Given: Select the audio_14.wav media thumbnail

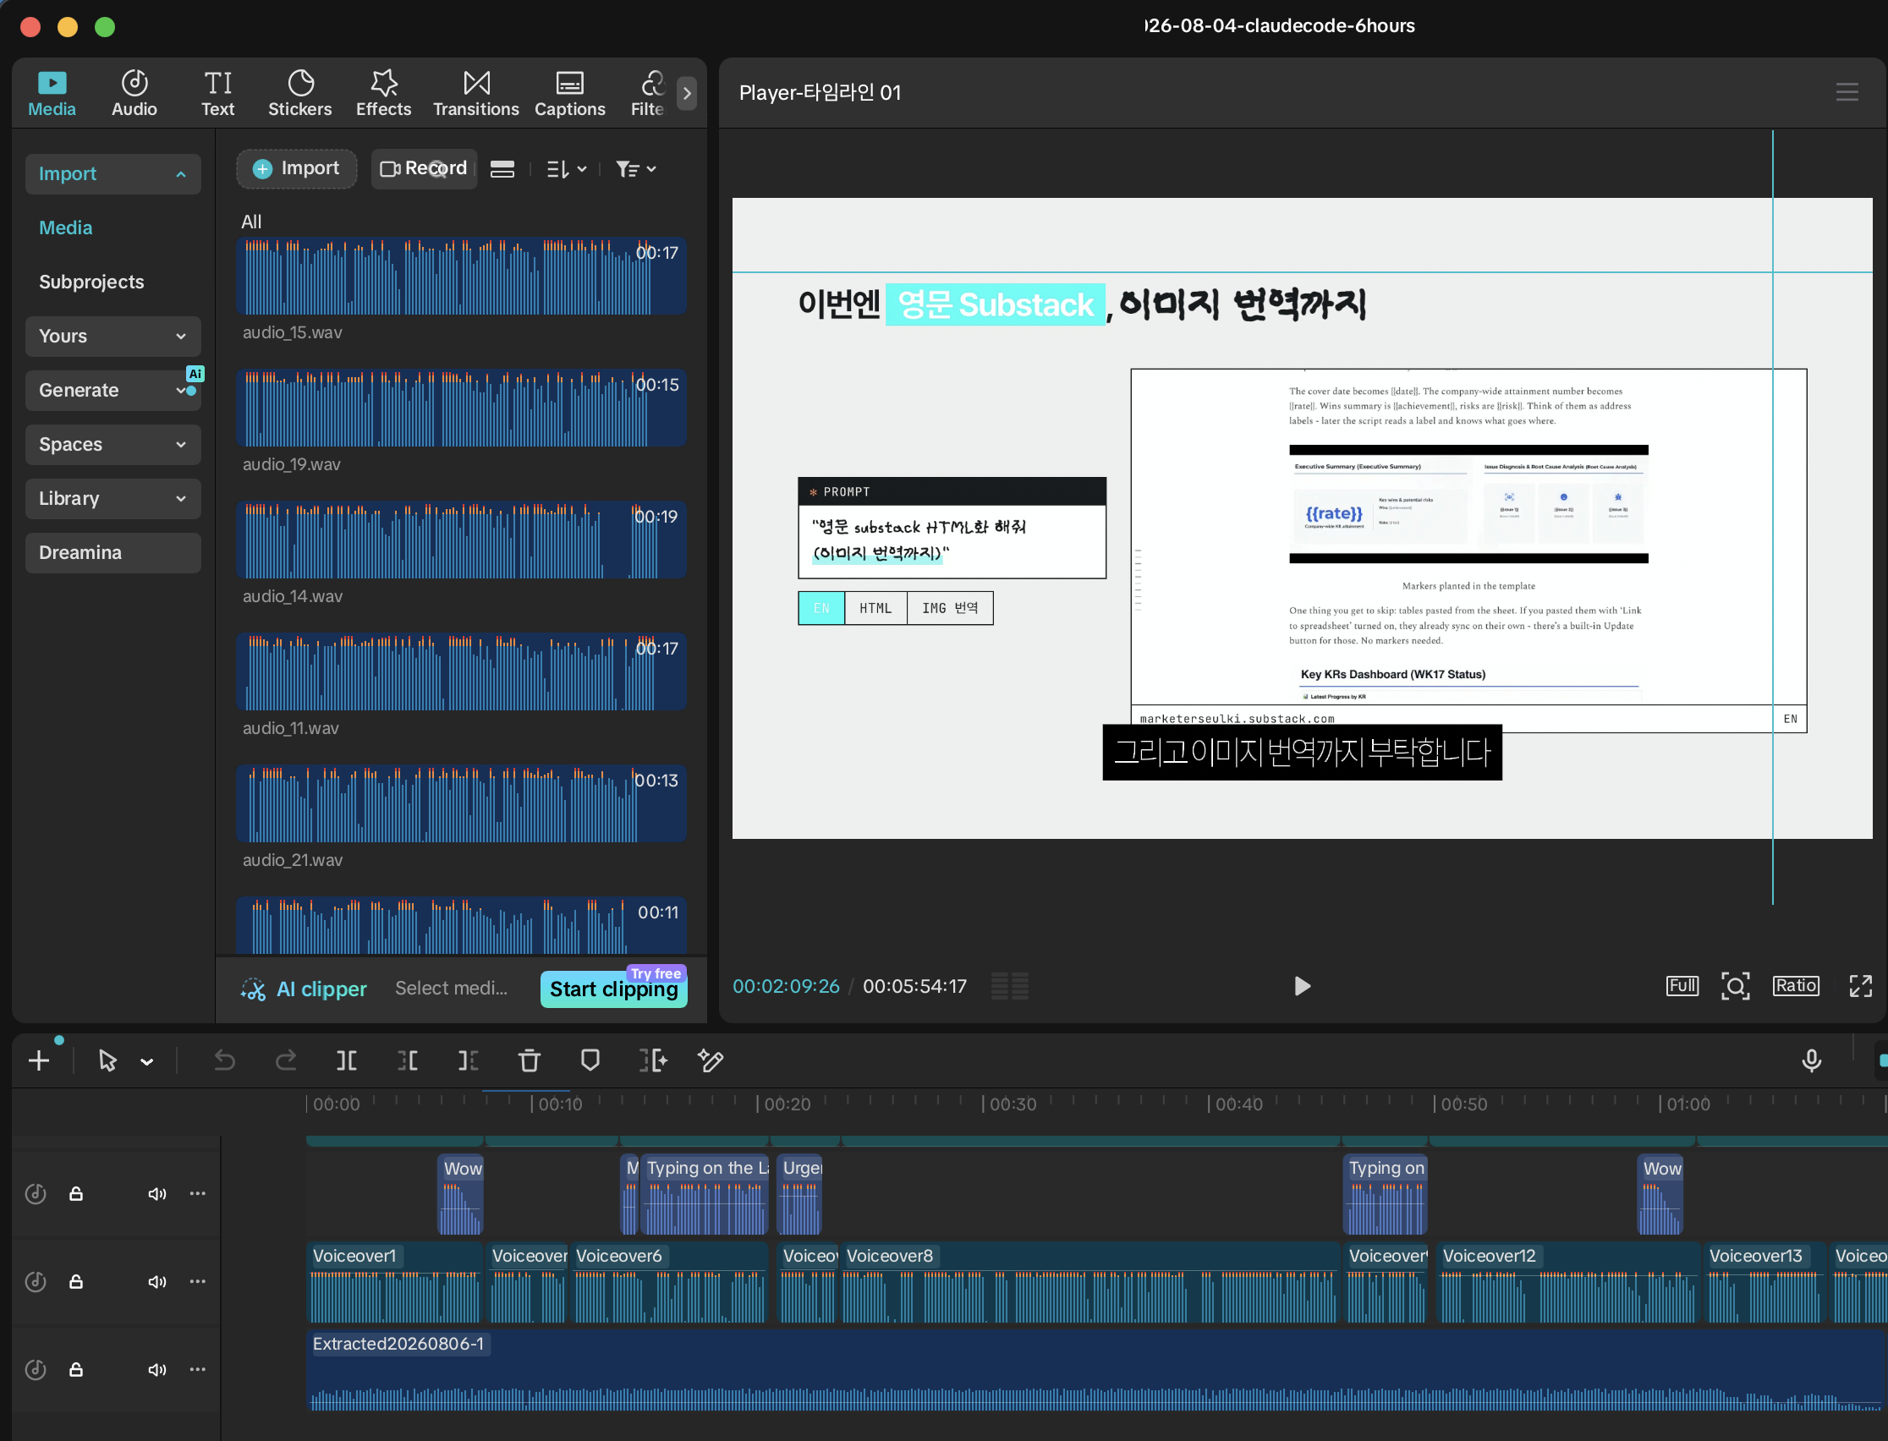Looking at the screenshot, I should (x=462, y=540).
